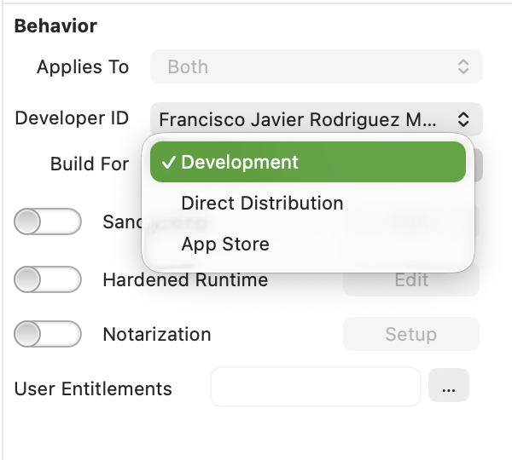Turn on the Notarization switch
512x460 pixels.
[x=48, y=335]
